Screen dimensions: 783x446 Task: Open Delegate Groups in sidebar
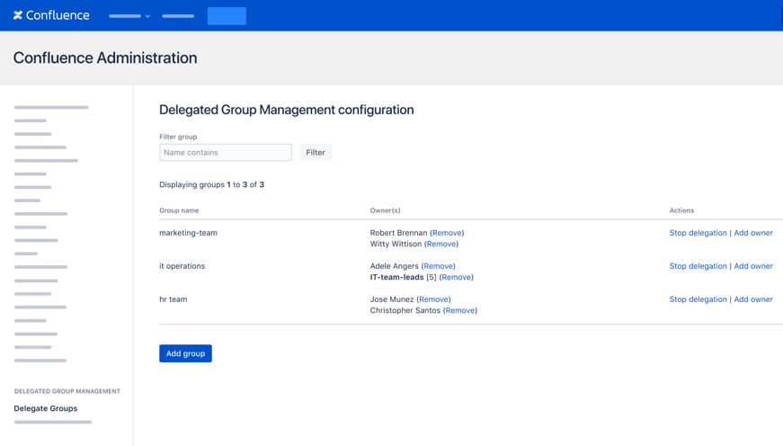(x=46, y=408)
